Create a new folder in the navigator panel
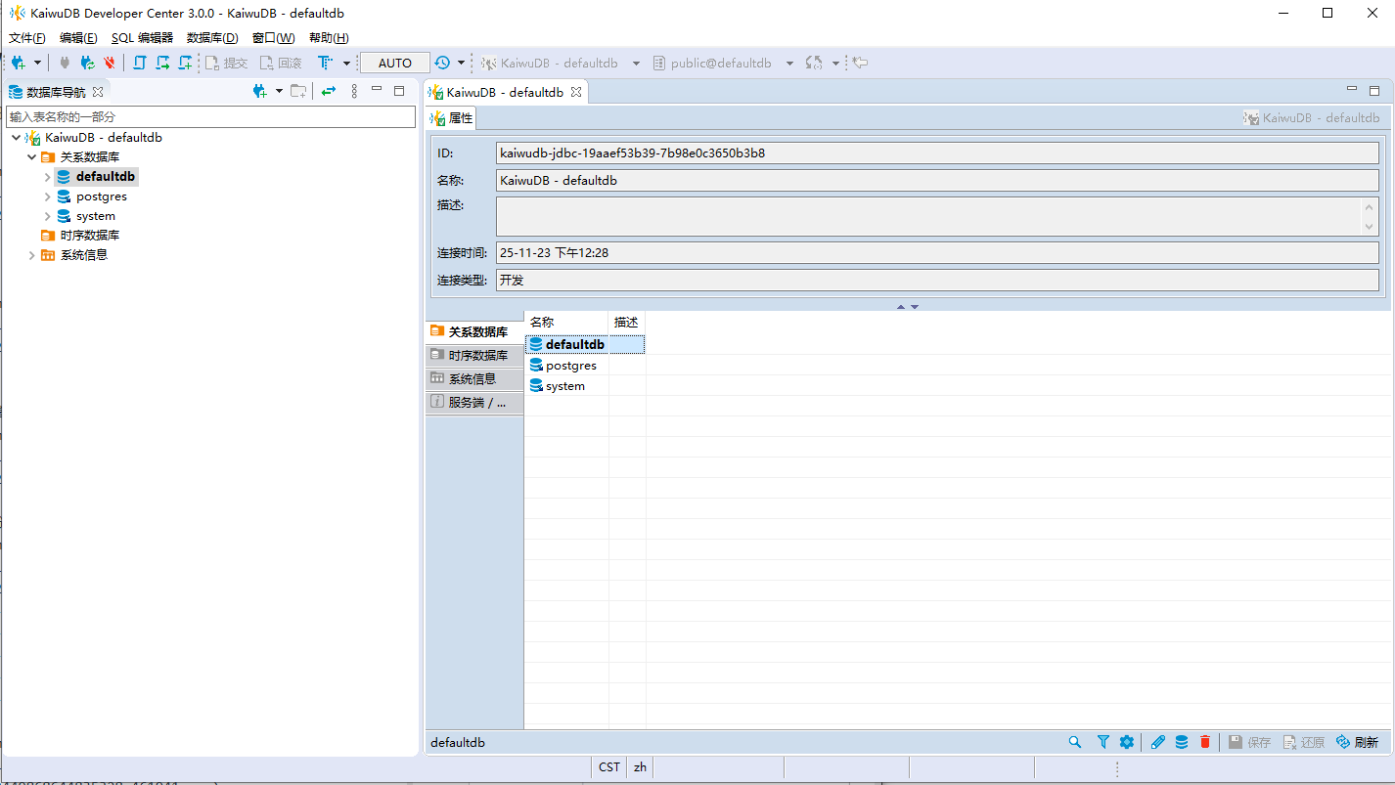This screenshot has height=785, width=1395. (x=298, y=91)
